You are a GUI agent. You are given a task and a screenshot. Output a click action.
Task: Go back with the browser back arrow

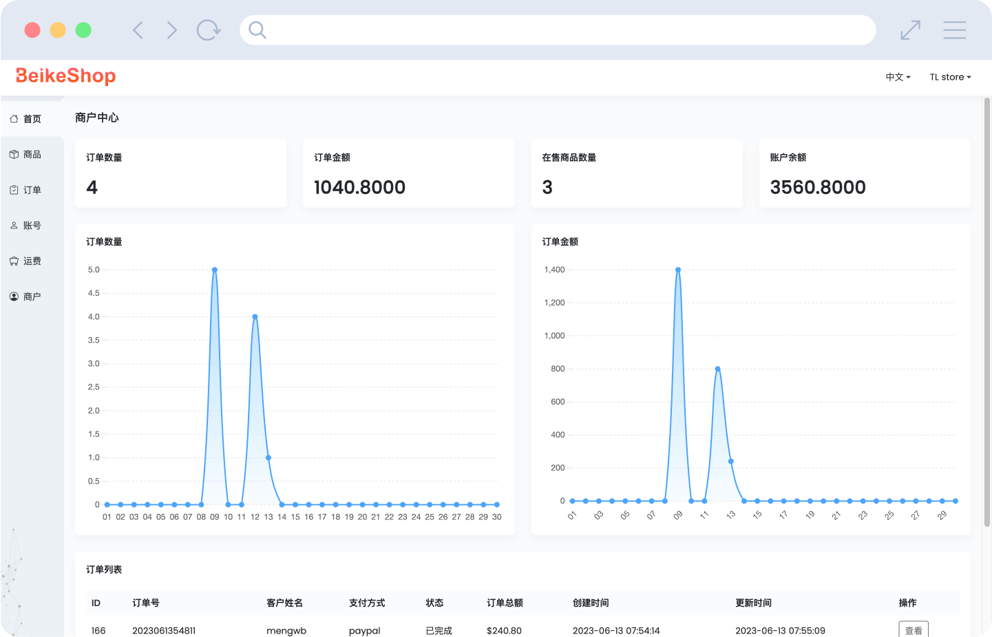(138, 30)
